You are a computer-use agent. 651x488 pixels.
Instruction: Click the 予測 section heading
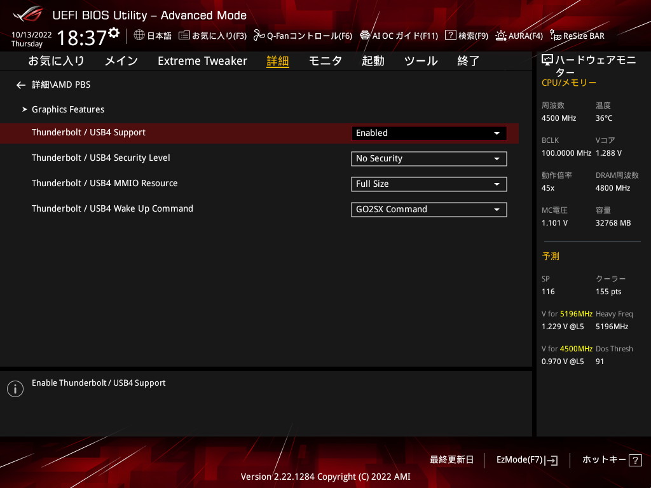(x=551, y=257)
